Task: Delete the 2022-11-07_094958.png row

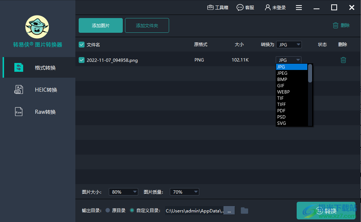Action: point(343,60)
